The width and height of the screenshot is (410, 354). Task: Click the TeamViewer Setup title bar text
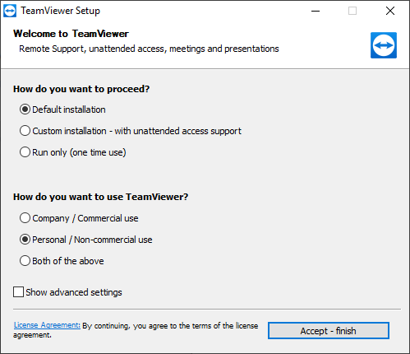pos(61,11)
